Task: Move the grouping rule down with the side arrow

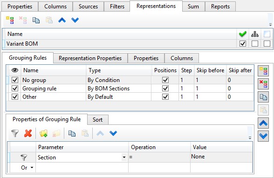Action: 263,136
